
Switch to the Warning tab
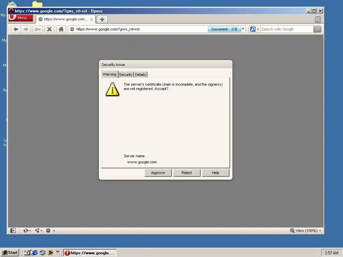coord(110,74)
